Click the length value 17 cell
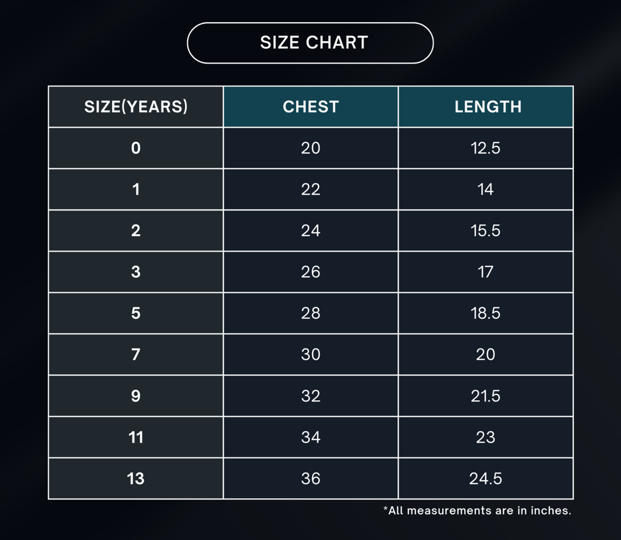621x540 pixels. pos(486,272)
